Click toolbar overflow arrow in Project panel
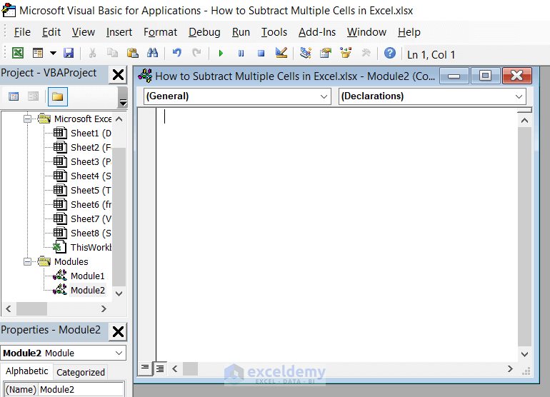The width and height of the screenshot is (550, 397). coord(123,98)
